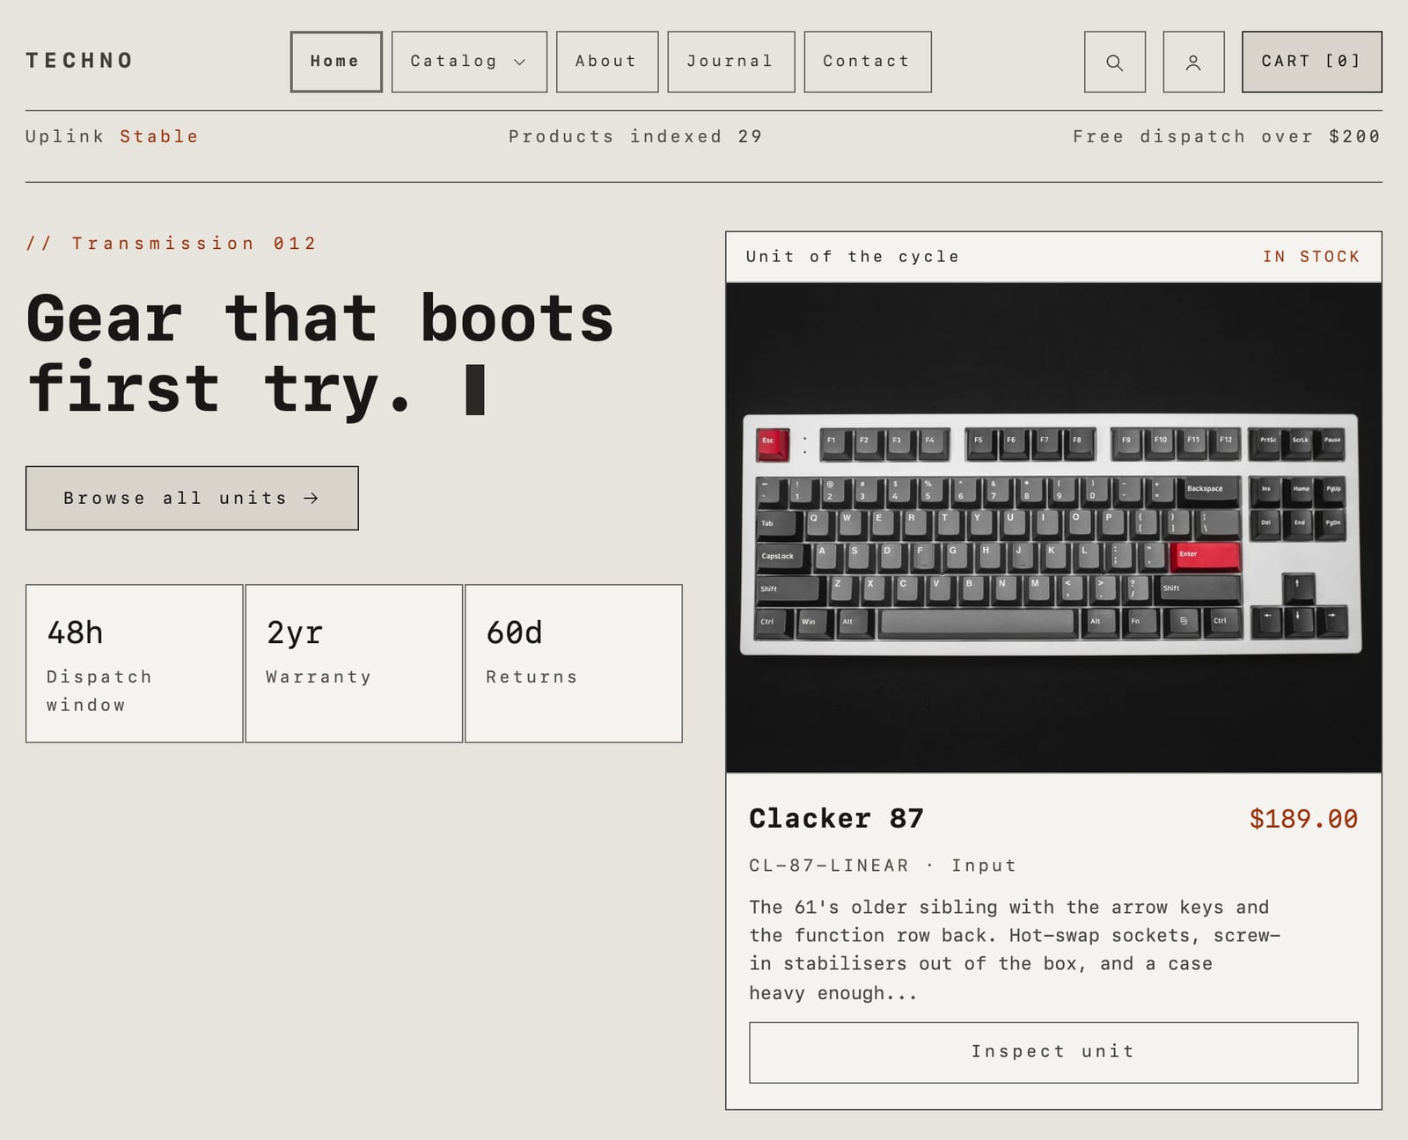The width and height of the screenshot is (1408, 1140).
Task: Open the Clacker 87 product title
Action: [836, 818]
